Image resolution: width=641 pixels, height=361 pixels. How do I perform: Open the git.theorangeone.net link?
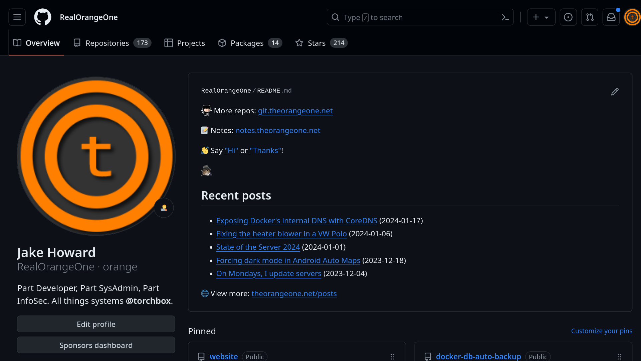click(295, 111)
